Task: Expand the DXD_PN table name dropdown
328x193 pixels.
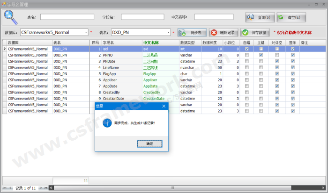Action: 168,32
